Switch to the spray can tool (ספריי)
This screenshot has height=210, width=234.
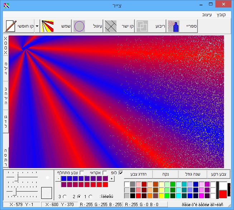coord(182,26)
